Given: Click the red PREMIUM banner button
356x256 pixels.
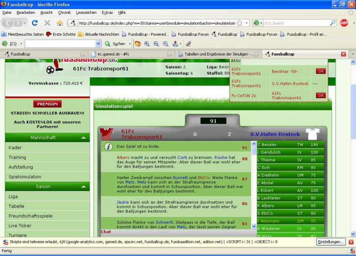Looking at the screenshot, I should coord(47,104).
